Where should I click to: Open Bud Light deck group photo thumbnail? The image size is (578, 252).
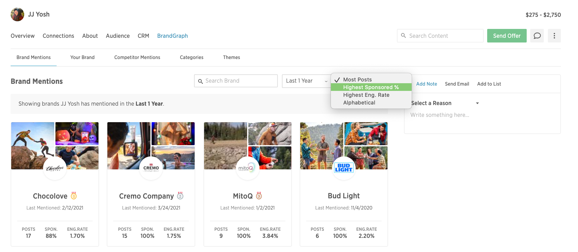tap(322, 146)
